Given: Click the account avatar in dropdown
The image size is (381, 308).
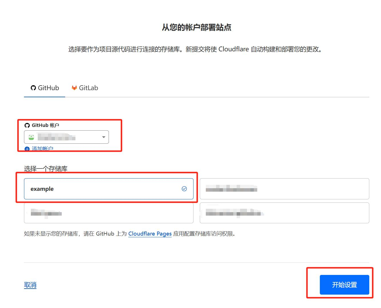Looking at the screenshot, I should tap(31, 137).
